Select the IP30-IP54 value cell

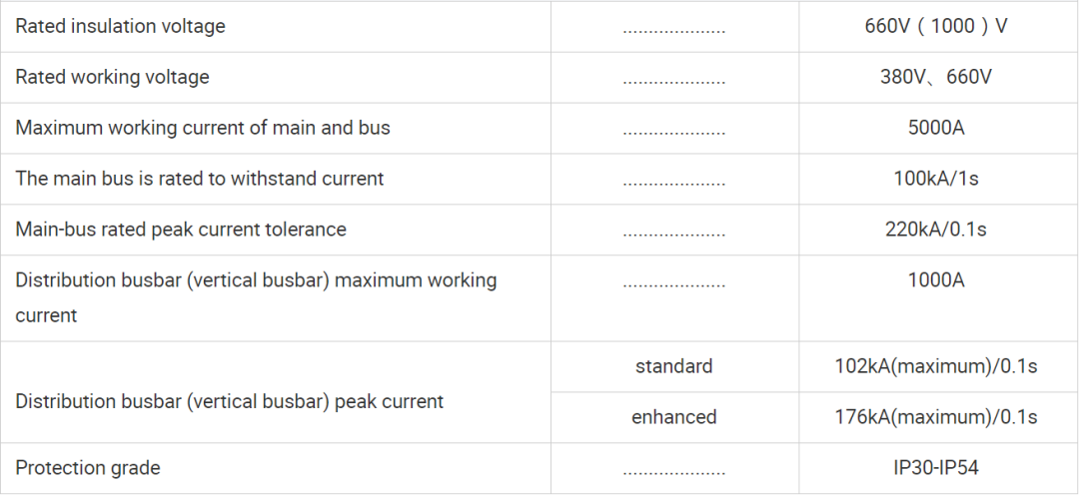point(936,468)
